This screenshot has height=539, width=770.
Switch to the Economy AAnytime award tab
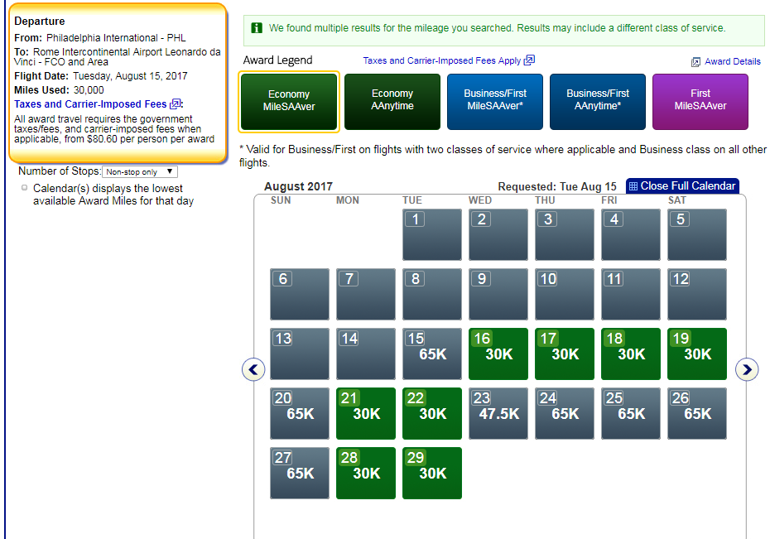tap(392, 101)
